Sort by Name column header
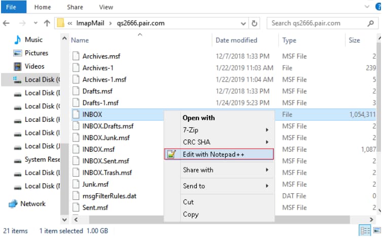This screenshot has width=383, height=238. click(x=80, y=40)
